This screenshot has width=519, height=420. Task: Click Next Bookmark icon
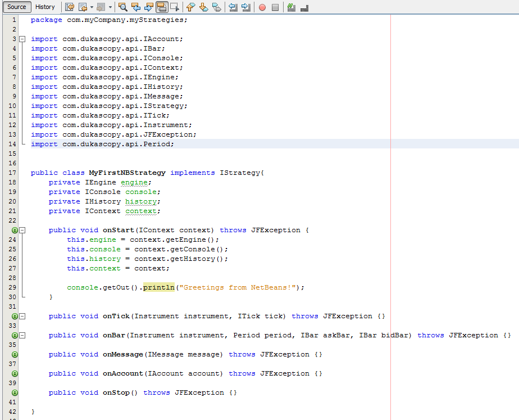(203, 7)
